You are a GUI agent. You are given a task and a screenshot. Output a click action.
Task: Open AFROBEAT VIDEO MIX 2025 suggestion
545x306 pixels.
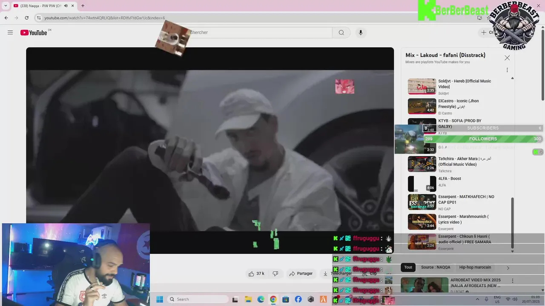pyautogui.click(x=476, y=283)
